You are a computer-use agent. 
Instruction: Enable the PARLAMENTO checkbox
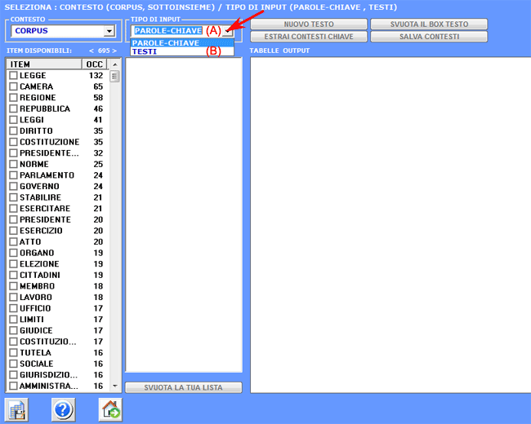point(13,175)
